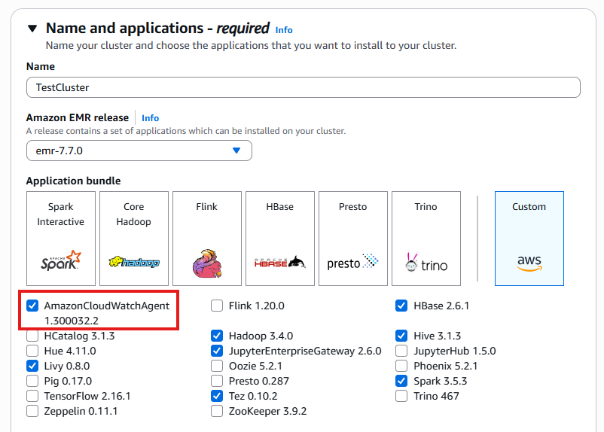Collapse the Name and applications section
Viewport: 604px width, 432px height.
tap(32, 29)
